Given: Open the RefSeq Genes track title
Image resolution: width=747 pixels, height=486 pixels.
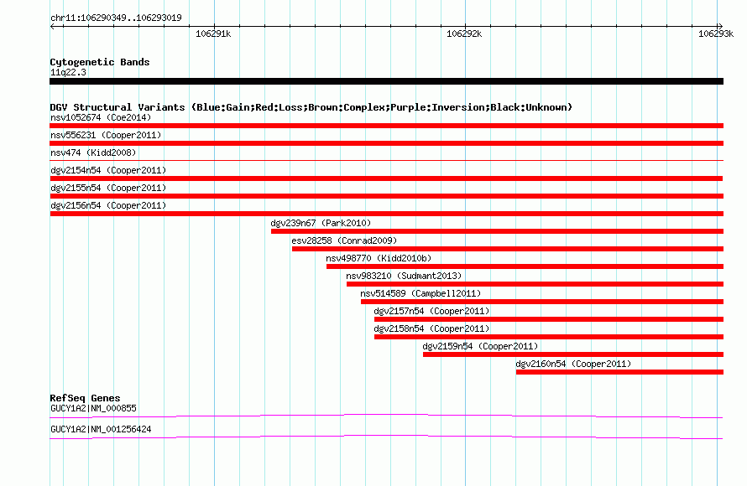Looking at the screenshot, I should [x=85, y=398].
